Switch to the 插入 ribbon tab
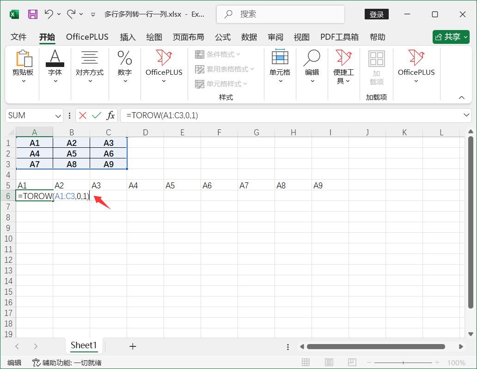 [128, 37]
